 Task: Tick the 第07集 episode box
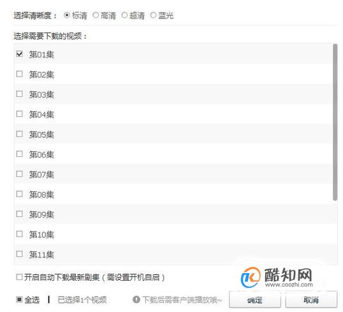pyautogui.click(x=20, y=174)
